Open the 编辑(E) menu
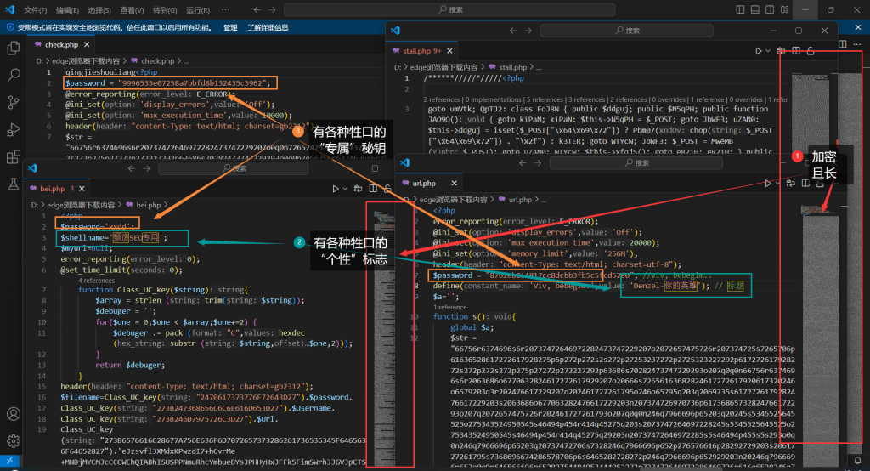Image resolution: width=870 pixels, height=471 pixels. click(x=68, y=10)
